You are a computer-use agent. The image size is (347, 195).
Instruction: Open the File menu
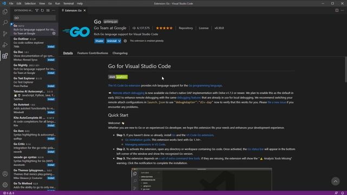point(11,4)
